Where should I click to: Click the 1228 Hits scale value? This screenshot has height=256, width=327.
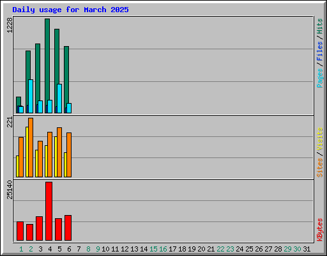coord(10,25)
